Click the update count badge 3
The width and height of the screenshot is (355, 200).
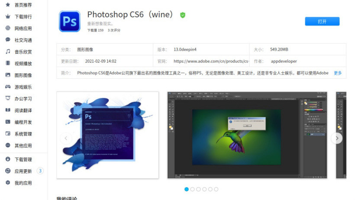40,171
